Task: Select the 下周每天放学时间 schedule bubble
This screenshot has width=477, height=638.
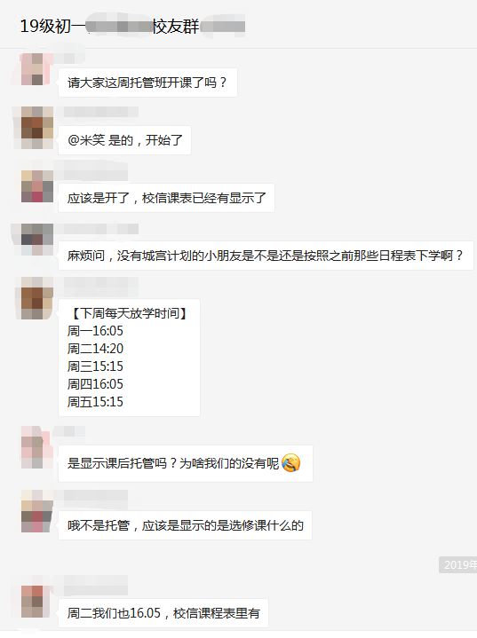Action: pos(129,358)
